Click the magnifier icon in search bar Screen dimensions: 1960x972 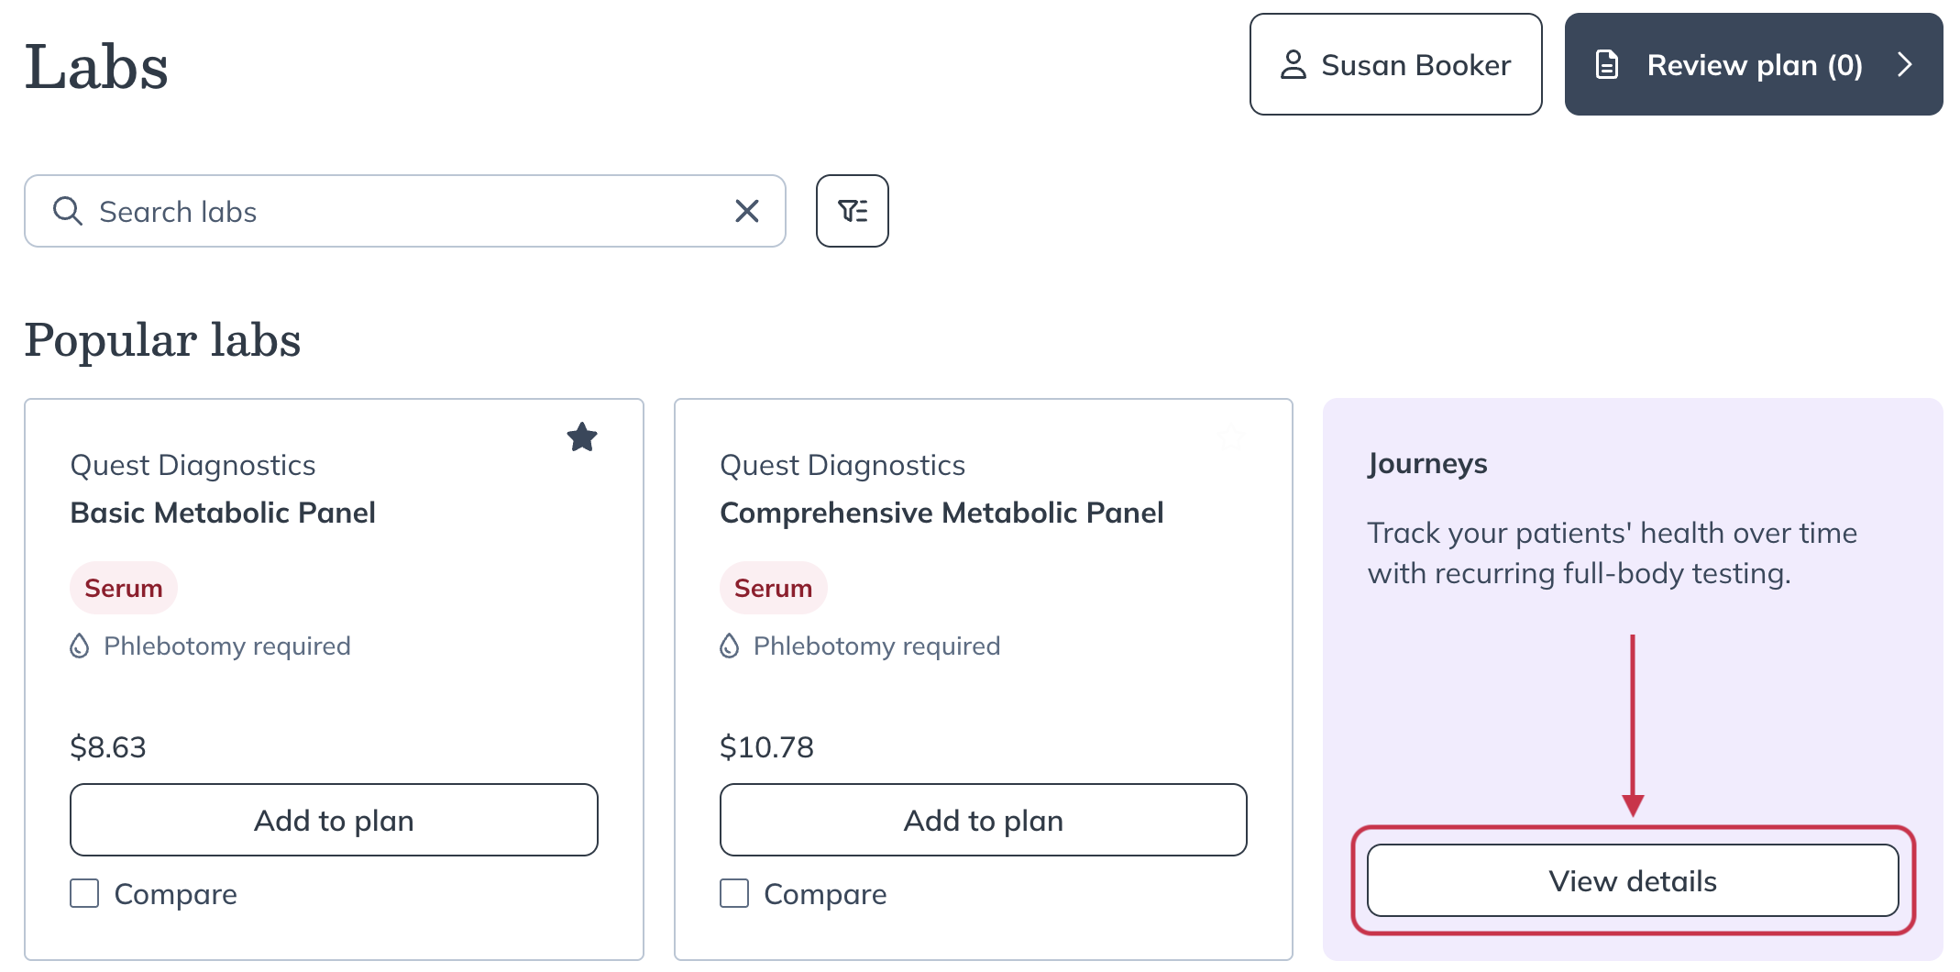click(68, 211)
